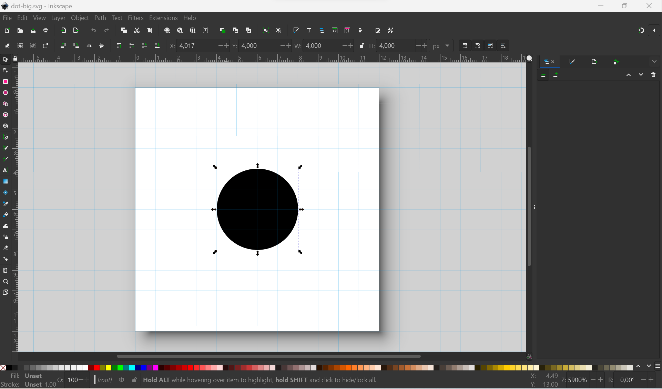Open the layer selector showing [root]
This screenshot has height=389, width=662.
(x=104, y=380)
